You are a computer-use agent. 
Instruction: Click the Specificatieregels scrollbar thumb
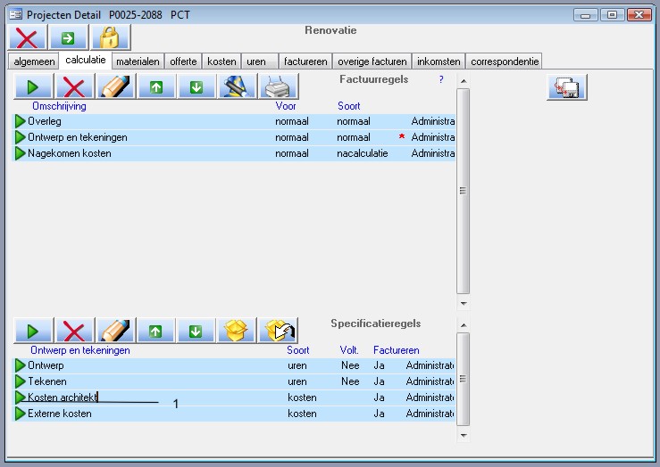(x=463, y=380)
